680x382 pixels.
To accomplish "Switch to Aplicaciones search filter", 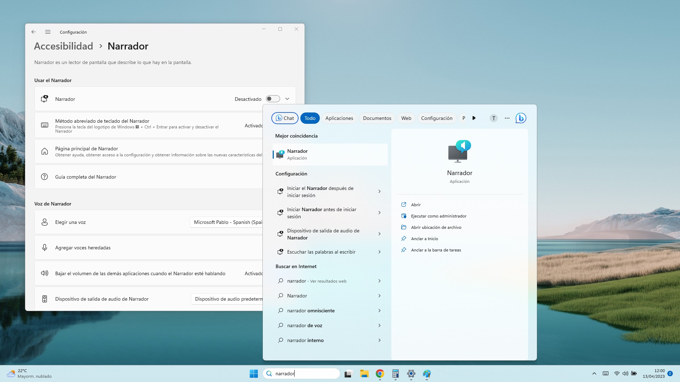I will 339,118.
